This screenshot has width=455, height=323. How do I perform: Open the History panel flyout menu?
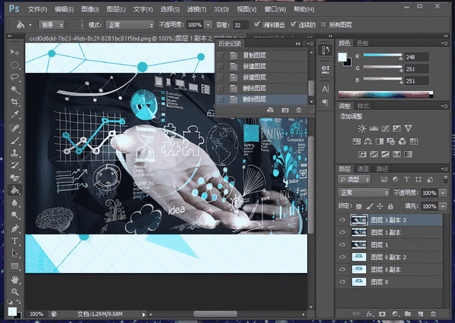(x=310, y=43)
